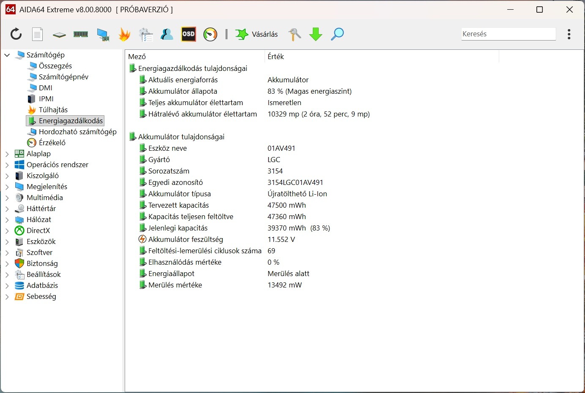Image resolution: width=585 pixels, height=393 pixels.
Task: Maximize the AIDA64 window
Action: click(539, 9)
